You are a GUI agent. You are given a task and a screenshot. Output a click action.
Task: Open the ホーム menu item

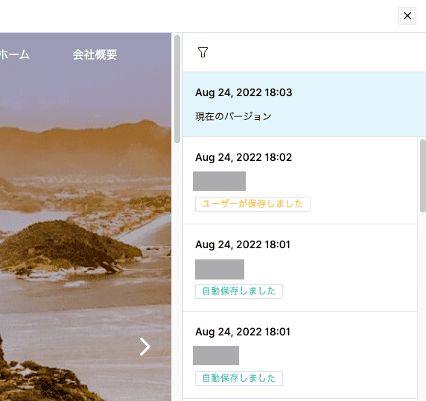tap(14, 54)
